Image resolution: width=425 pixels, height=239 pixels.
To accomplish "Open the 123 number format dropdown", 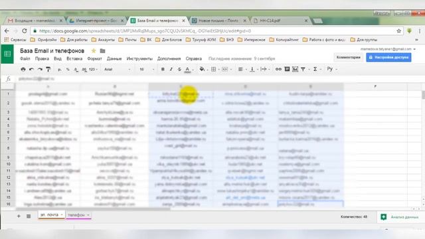I will coord(93,69).
